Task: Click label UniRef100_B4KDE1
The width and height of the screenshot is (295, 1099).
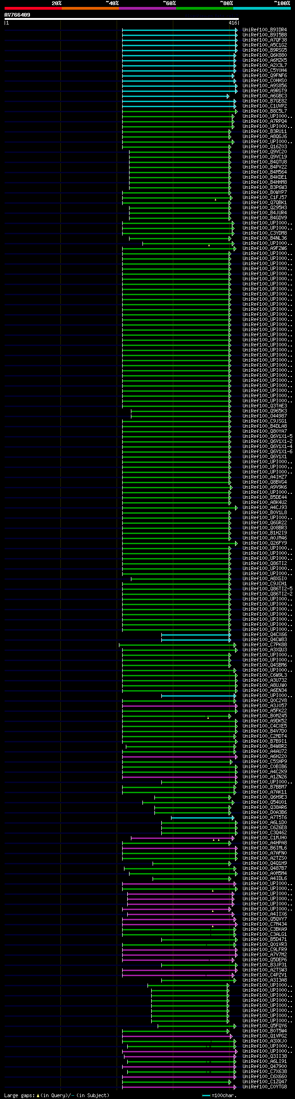Action: click(x=265, y=177)
